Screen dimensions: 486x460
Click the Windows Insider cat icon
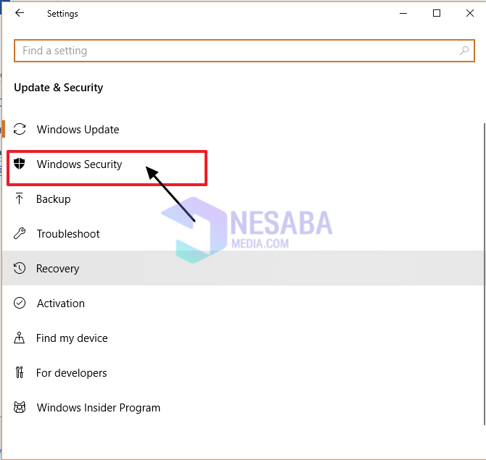pyautogui.click(x=20, y=408)
